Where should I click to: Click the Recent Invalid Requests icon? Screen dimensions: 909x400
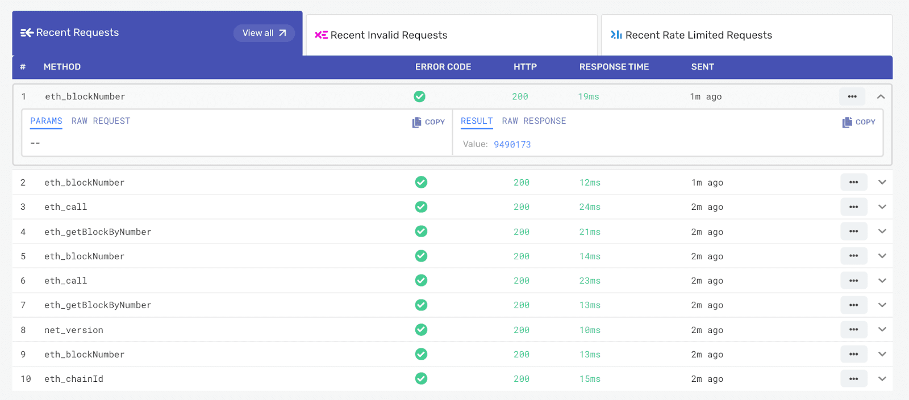tap(321, 35)
